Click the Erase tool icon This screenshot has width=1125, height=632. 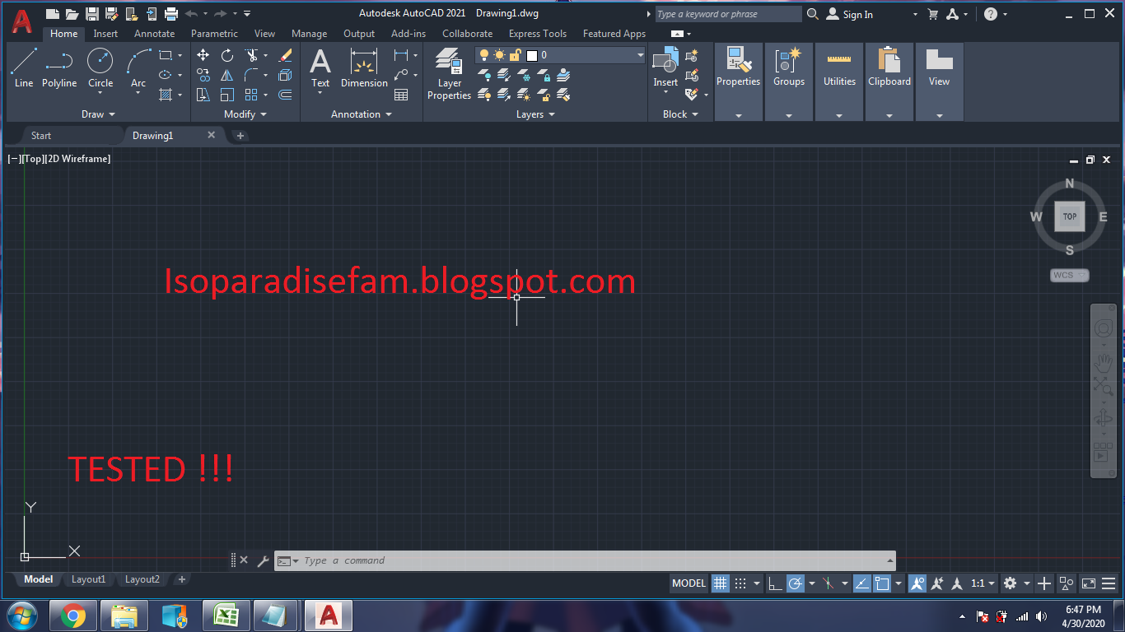click(285, 55)
